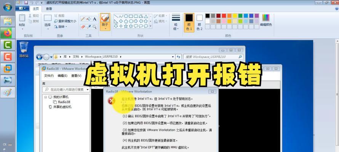Viewport: 339px width, 152px height.
Task: Collapse 我的计算机 tree node in VMware
Action: point(45,97)
